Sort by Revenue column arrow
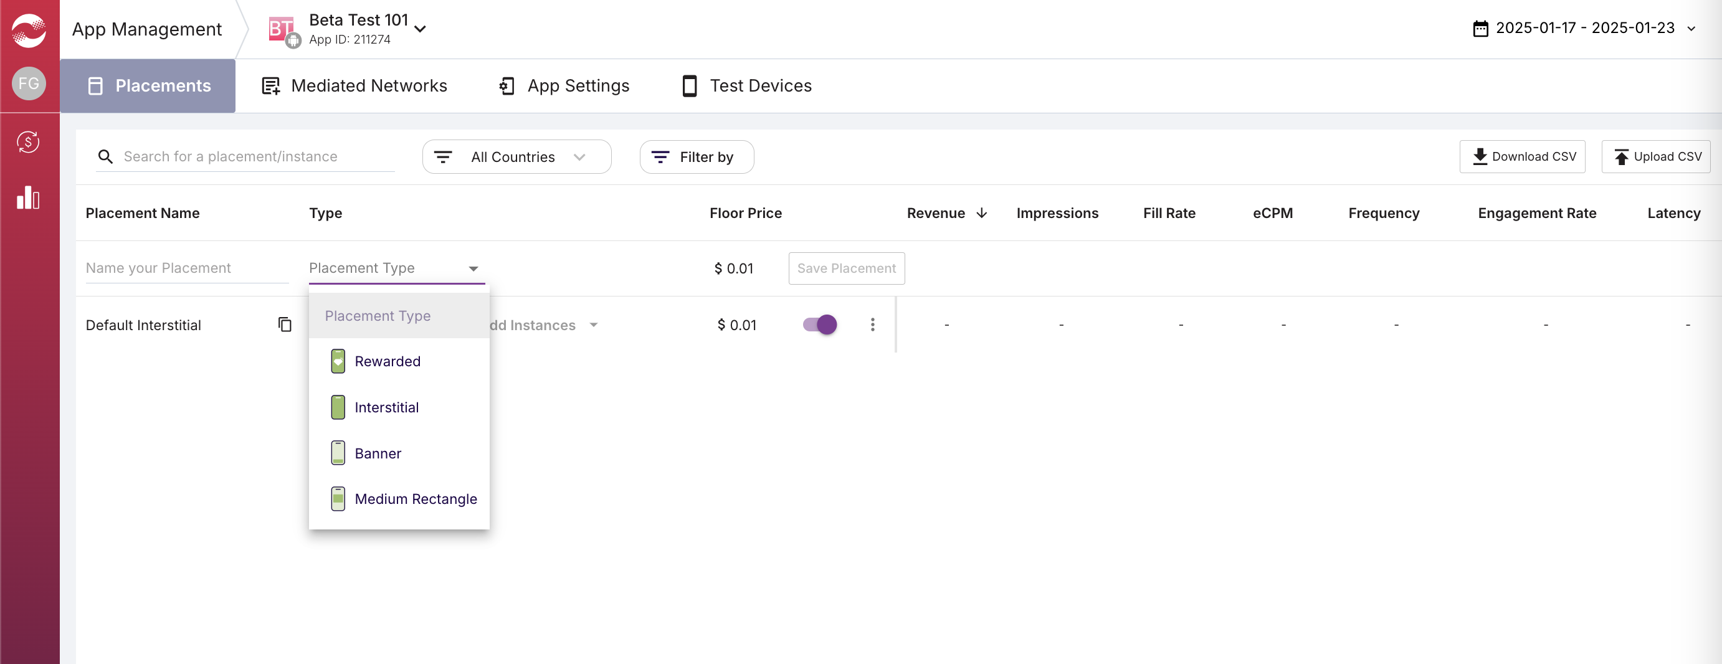The width and height of the screenshot is (1722, 664). [x=981, y=213]
